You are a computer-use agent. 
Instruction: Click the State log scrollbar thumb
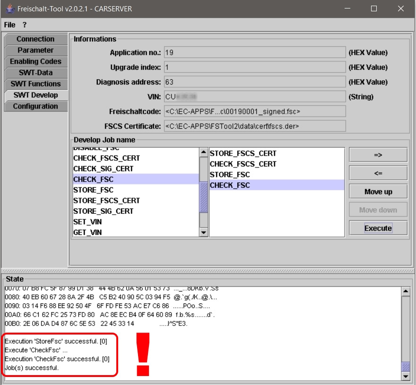(406, 367)
